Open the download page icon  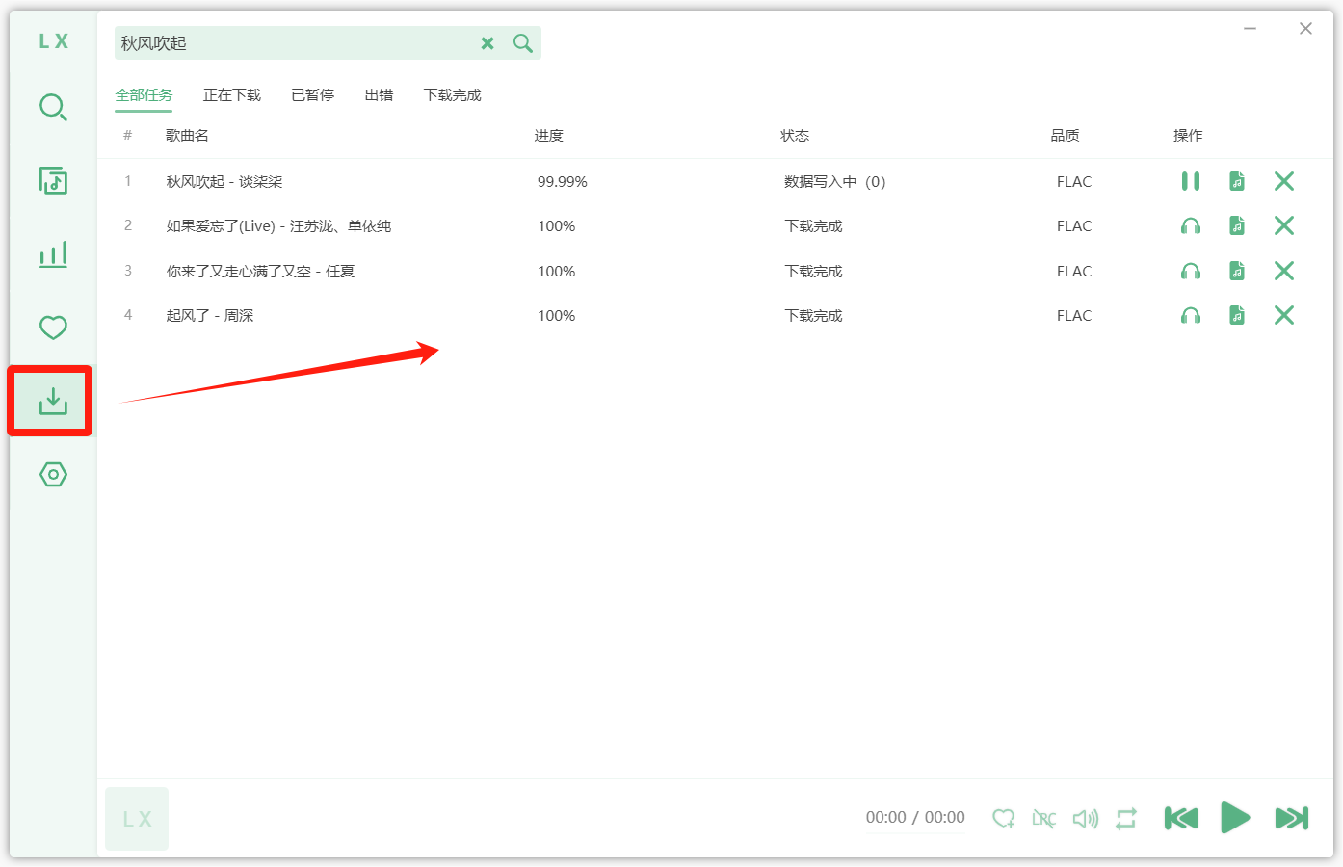(53, 401)
